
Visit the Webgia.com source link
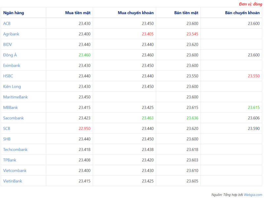pos(253,195)
